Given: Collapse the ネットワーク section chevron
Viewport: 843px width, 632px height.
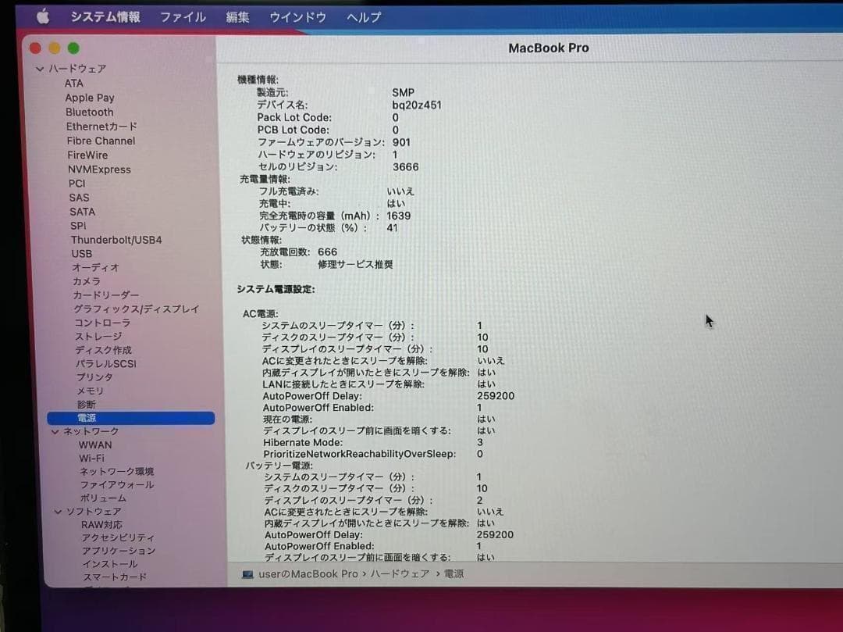Looking at the screenshot, I should coord(55,431).
